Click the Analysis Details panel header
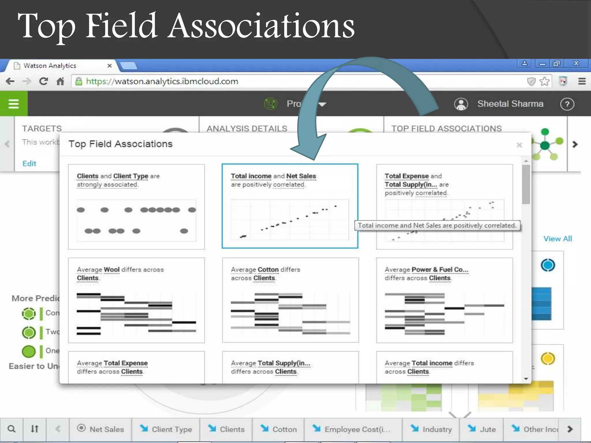The width and height of the screenshot is (591, 443). click(247, 128)
